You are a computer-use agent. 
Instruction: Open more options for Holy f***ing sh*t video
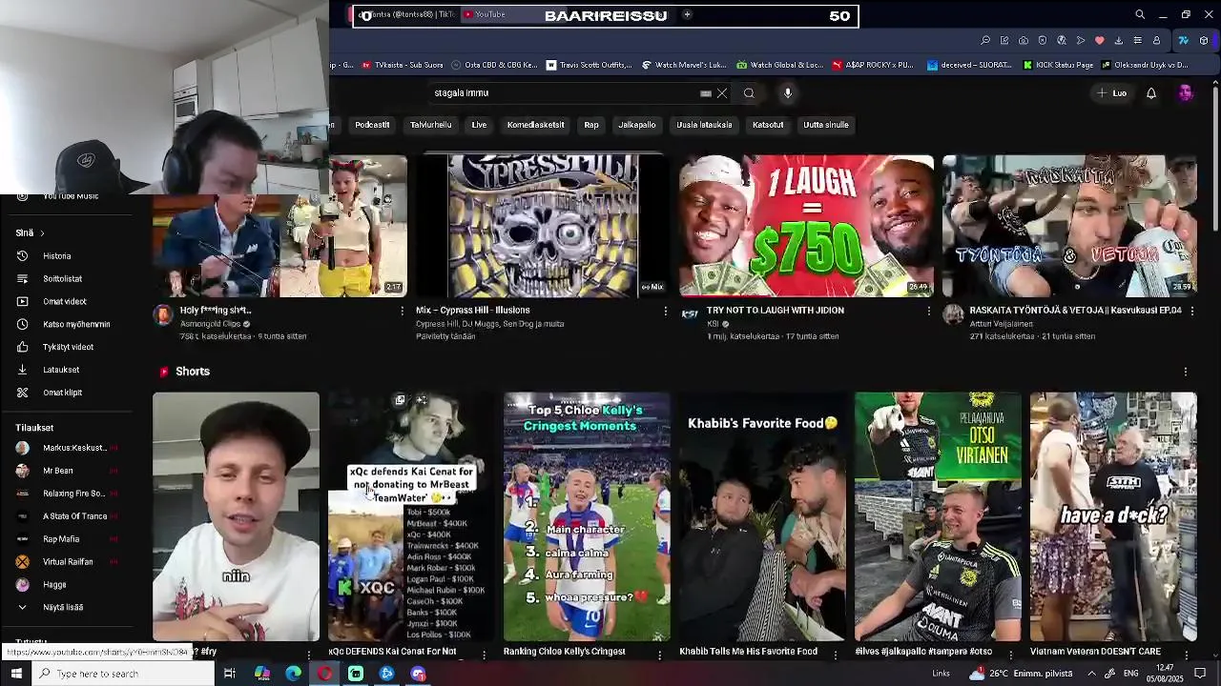(402, 311)
